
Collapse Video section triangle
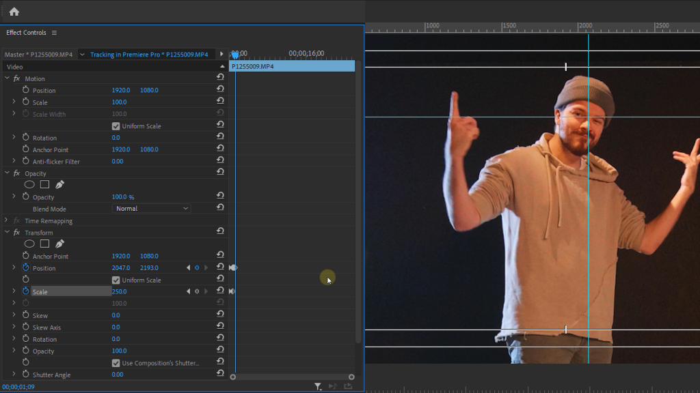coord(222,66)
